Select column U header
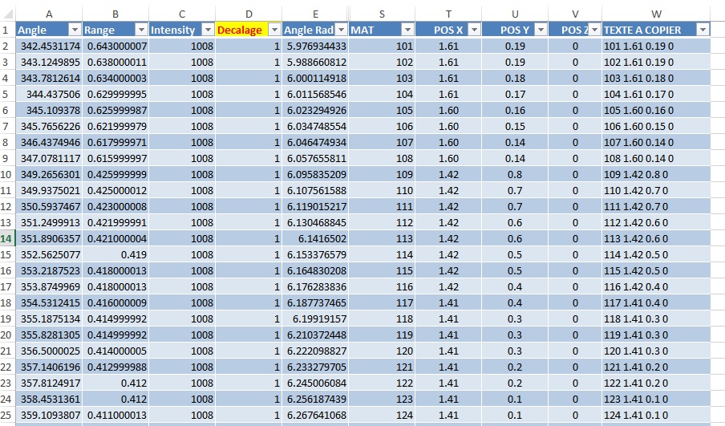725x426 pixels. [515, 14]
